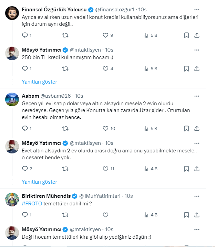This screenshot has width=215, height=247.
Task: Open the #FROTO hashtag link
Action: click(32, 203)
